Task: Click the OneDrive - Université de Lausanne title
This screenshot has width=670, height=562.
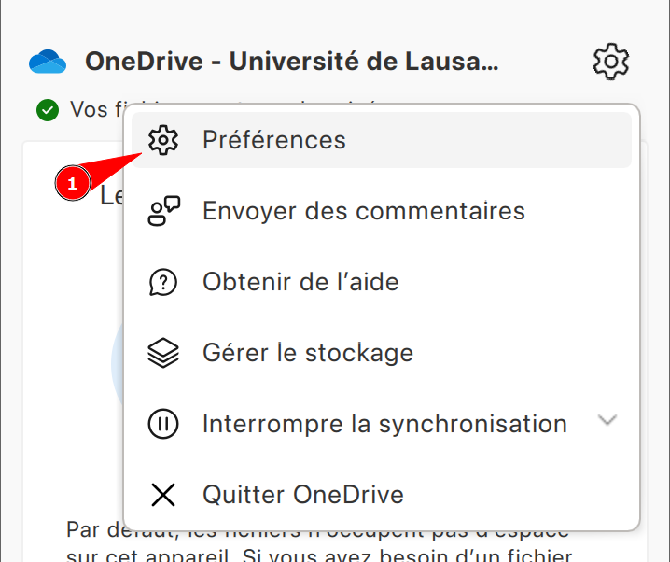Action: click(x=292, y=63)
